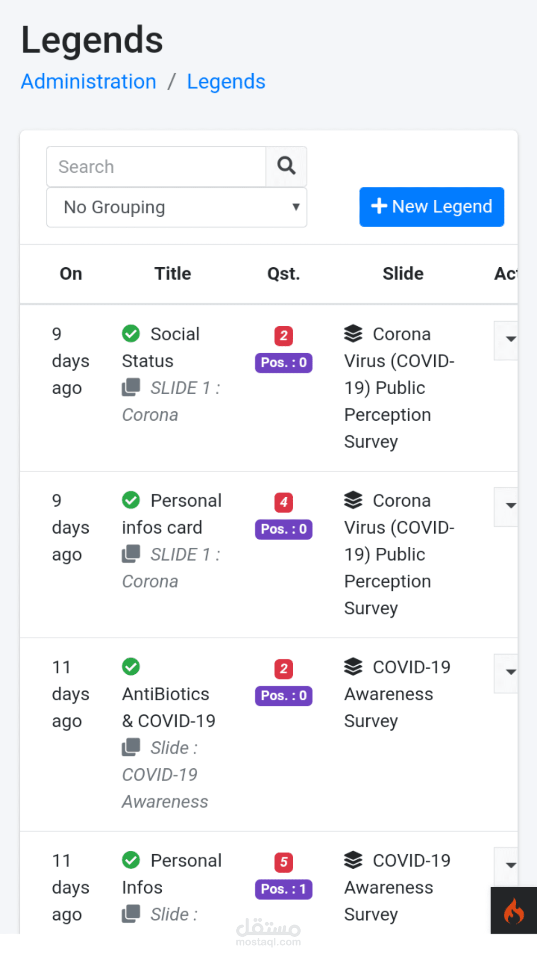Screen dimensions: 537x967
Task: Toggle green check of AntiBiotics & COVID-19
Action: point(131,667)
